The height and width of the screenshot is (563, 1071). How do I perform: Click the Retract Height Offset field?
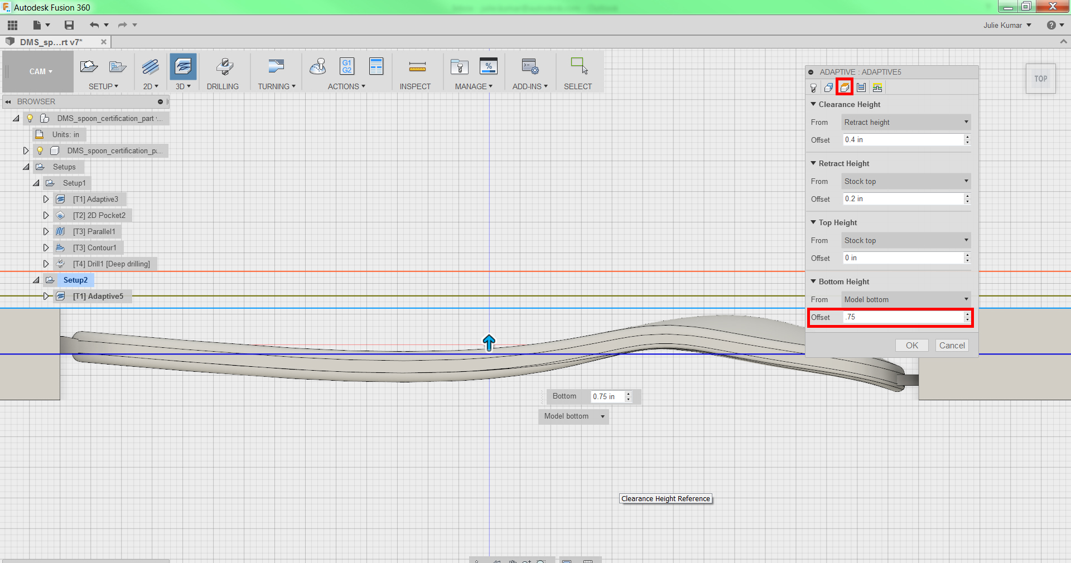pos(903,199)
